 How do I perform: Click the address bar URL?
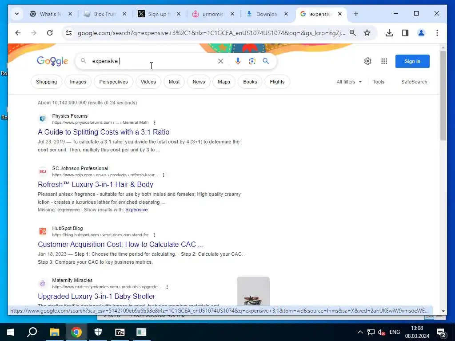pyautogui.click(x=211, y=33)
